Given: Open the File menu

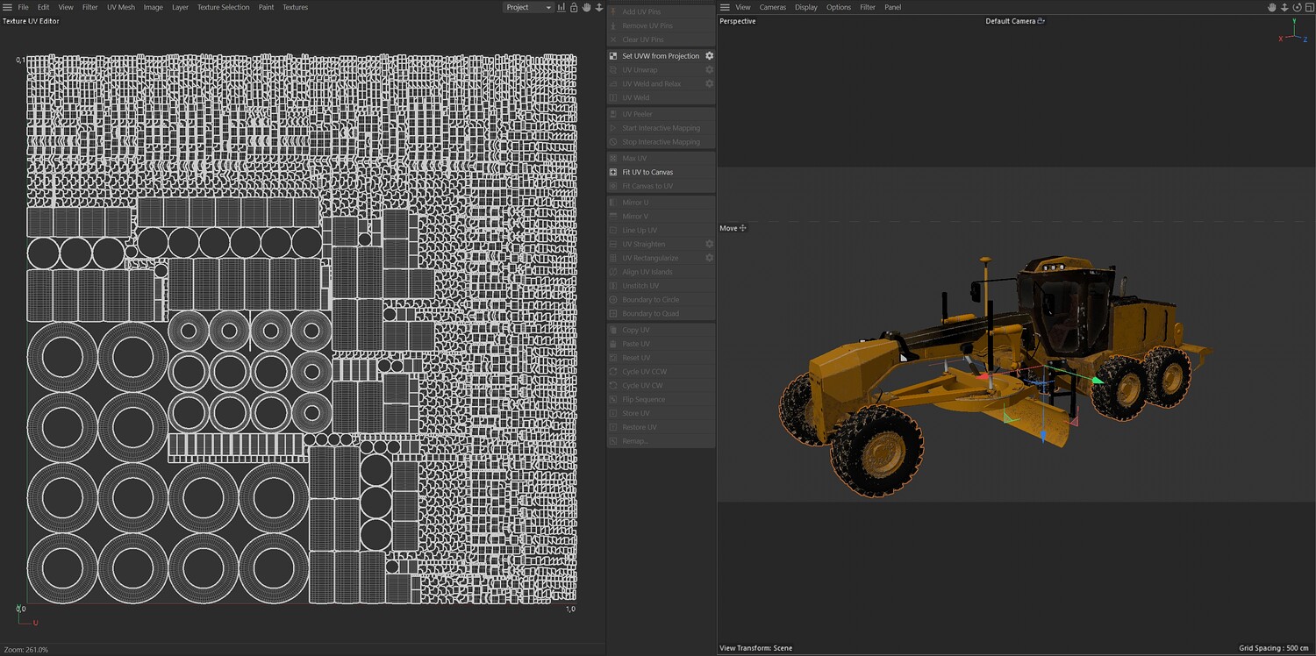Looking at the screenshot, I should click(24, 7).
